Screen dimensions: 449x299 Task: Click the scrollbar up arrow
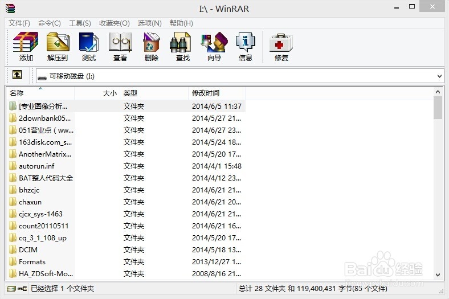[x=438, y=92]
